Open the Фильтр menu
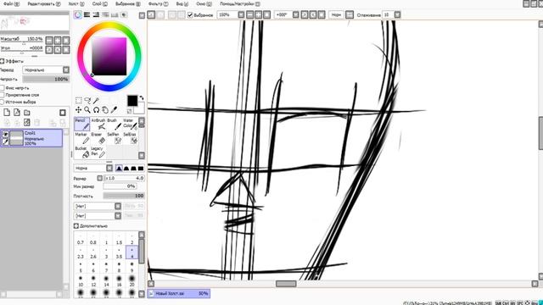Image resolution: width=543 pixels, height=305 pixels. tap(159, 3)
